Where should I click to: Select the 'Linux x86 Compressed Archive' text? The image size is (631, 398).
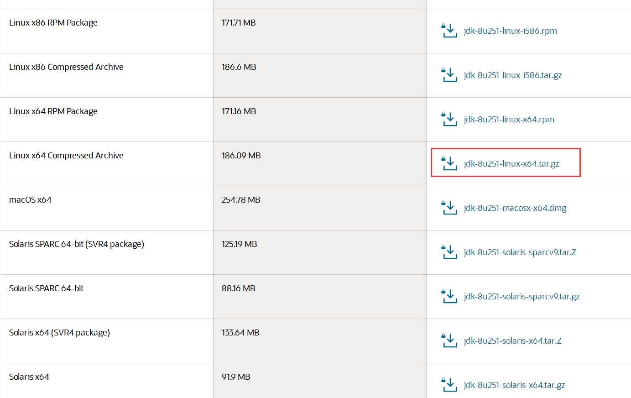(x=66, y=67)
